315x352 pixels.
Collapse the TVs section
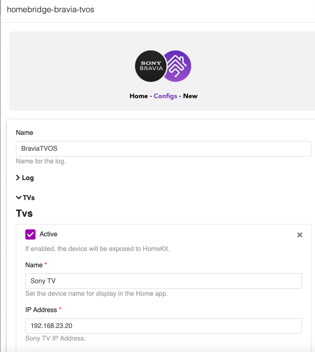[x=25, y=198]
